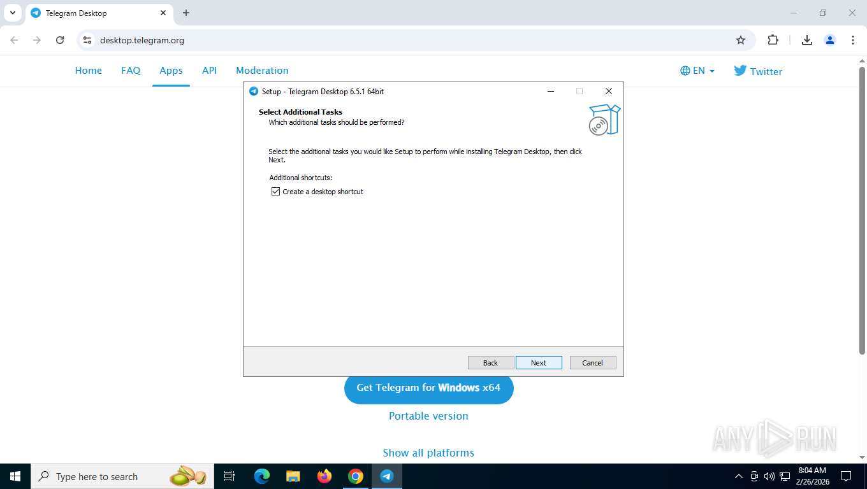Open Chrome profile avatar
Viewport: 867px width, 489px height.
[830, 40]
